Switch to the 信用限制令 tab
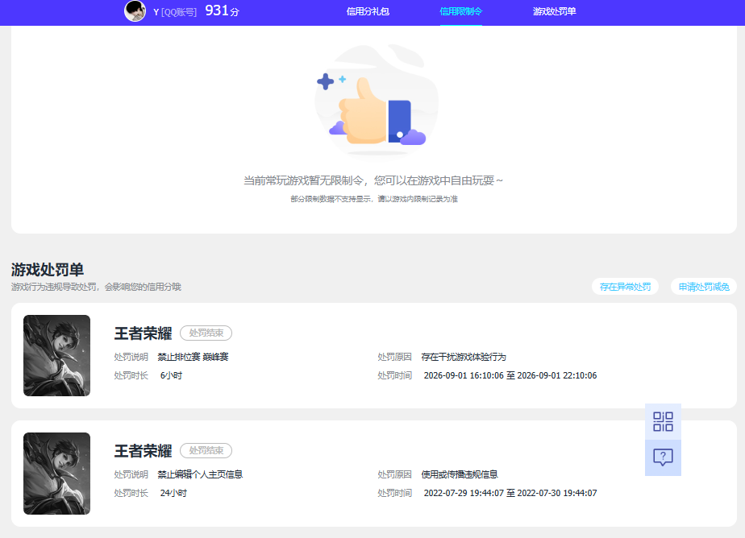The width and height of the screenshot is (745, 538). coord(461,11)
